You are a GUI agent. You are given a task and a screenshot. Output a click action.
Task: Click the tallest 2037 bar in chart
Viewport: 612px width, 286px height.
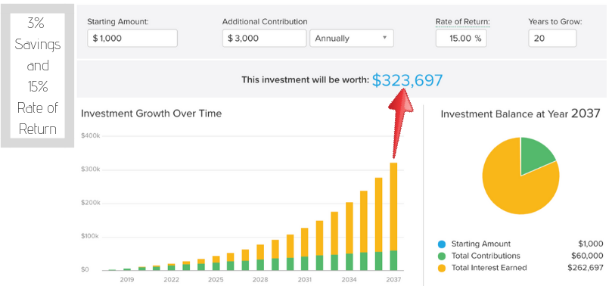point(393,216)
